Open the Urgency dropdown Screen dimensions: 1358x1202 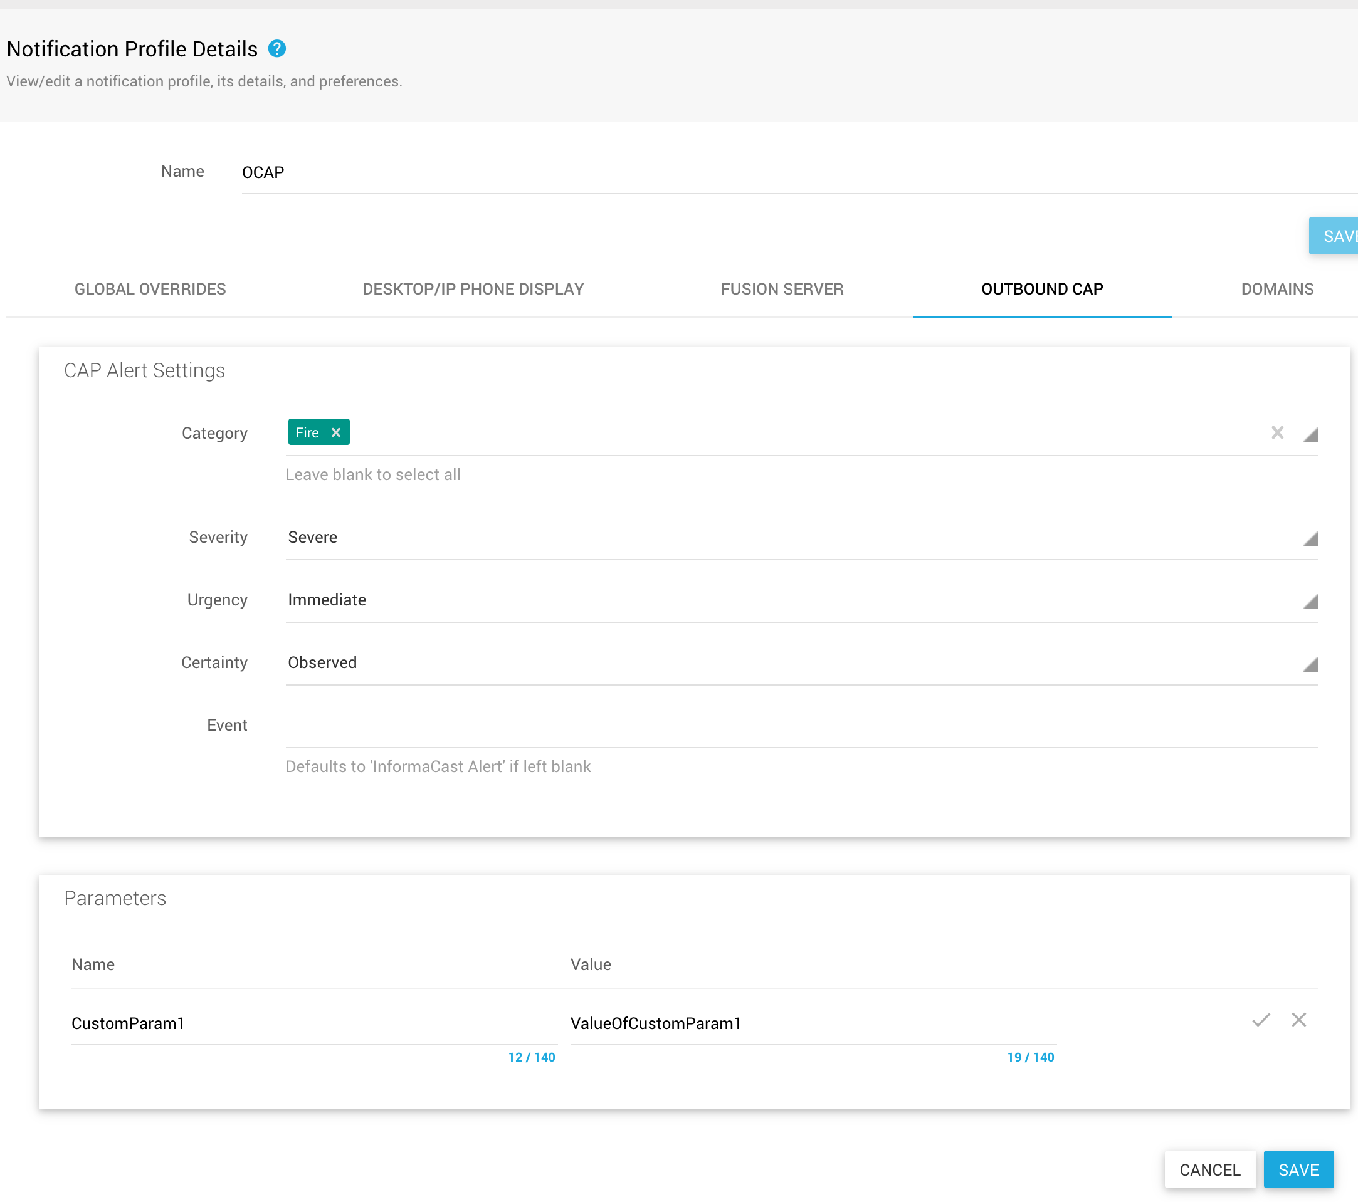(1310, 602)
